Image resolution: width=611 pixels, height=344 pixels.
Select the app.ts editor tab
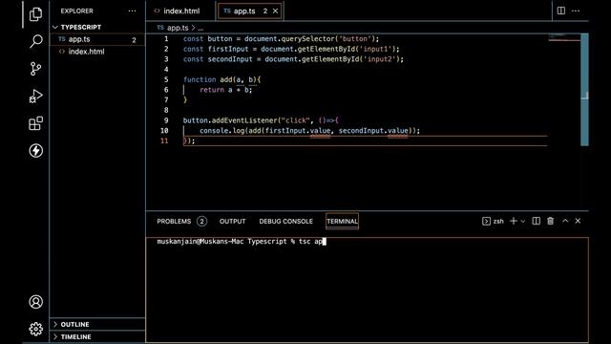coord(249,11)
